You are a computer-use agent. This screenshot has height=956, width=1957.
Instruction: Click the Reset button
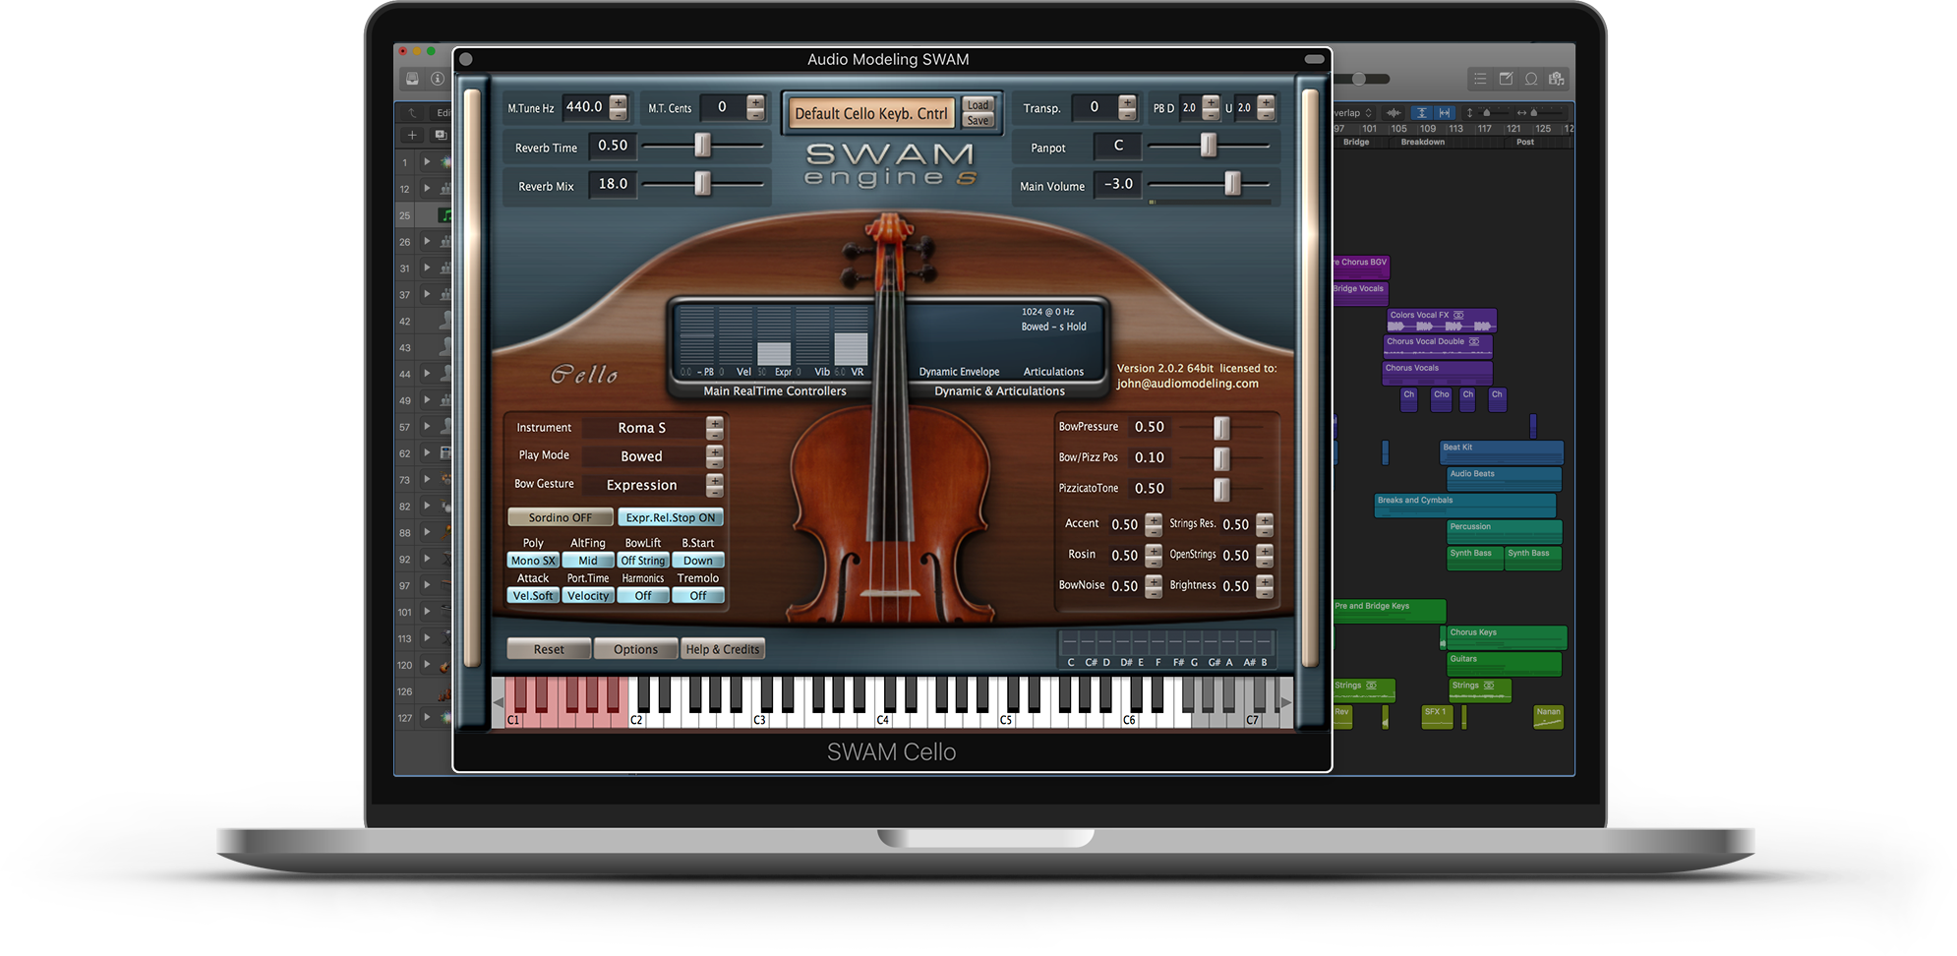pyautogui.click(x=549, y=649)
